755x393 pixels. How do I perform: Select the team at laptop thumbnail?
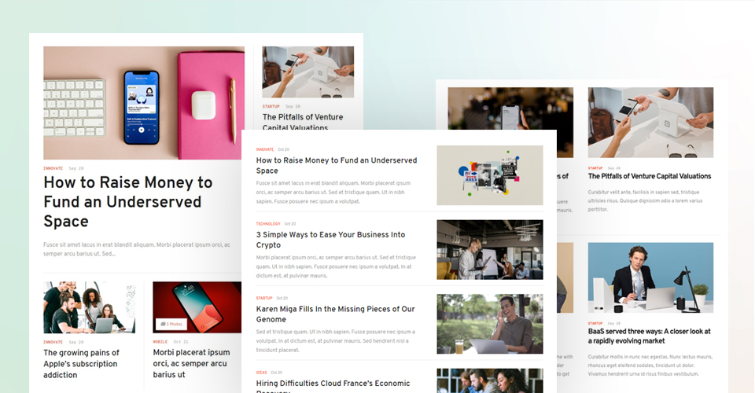[x=89, y=307]
